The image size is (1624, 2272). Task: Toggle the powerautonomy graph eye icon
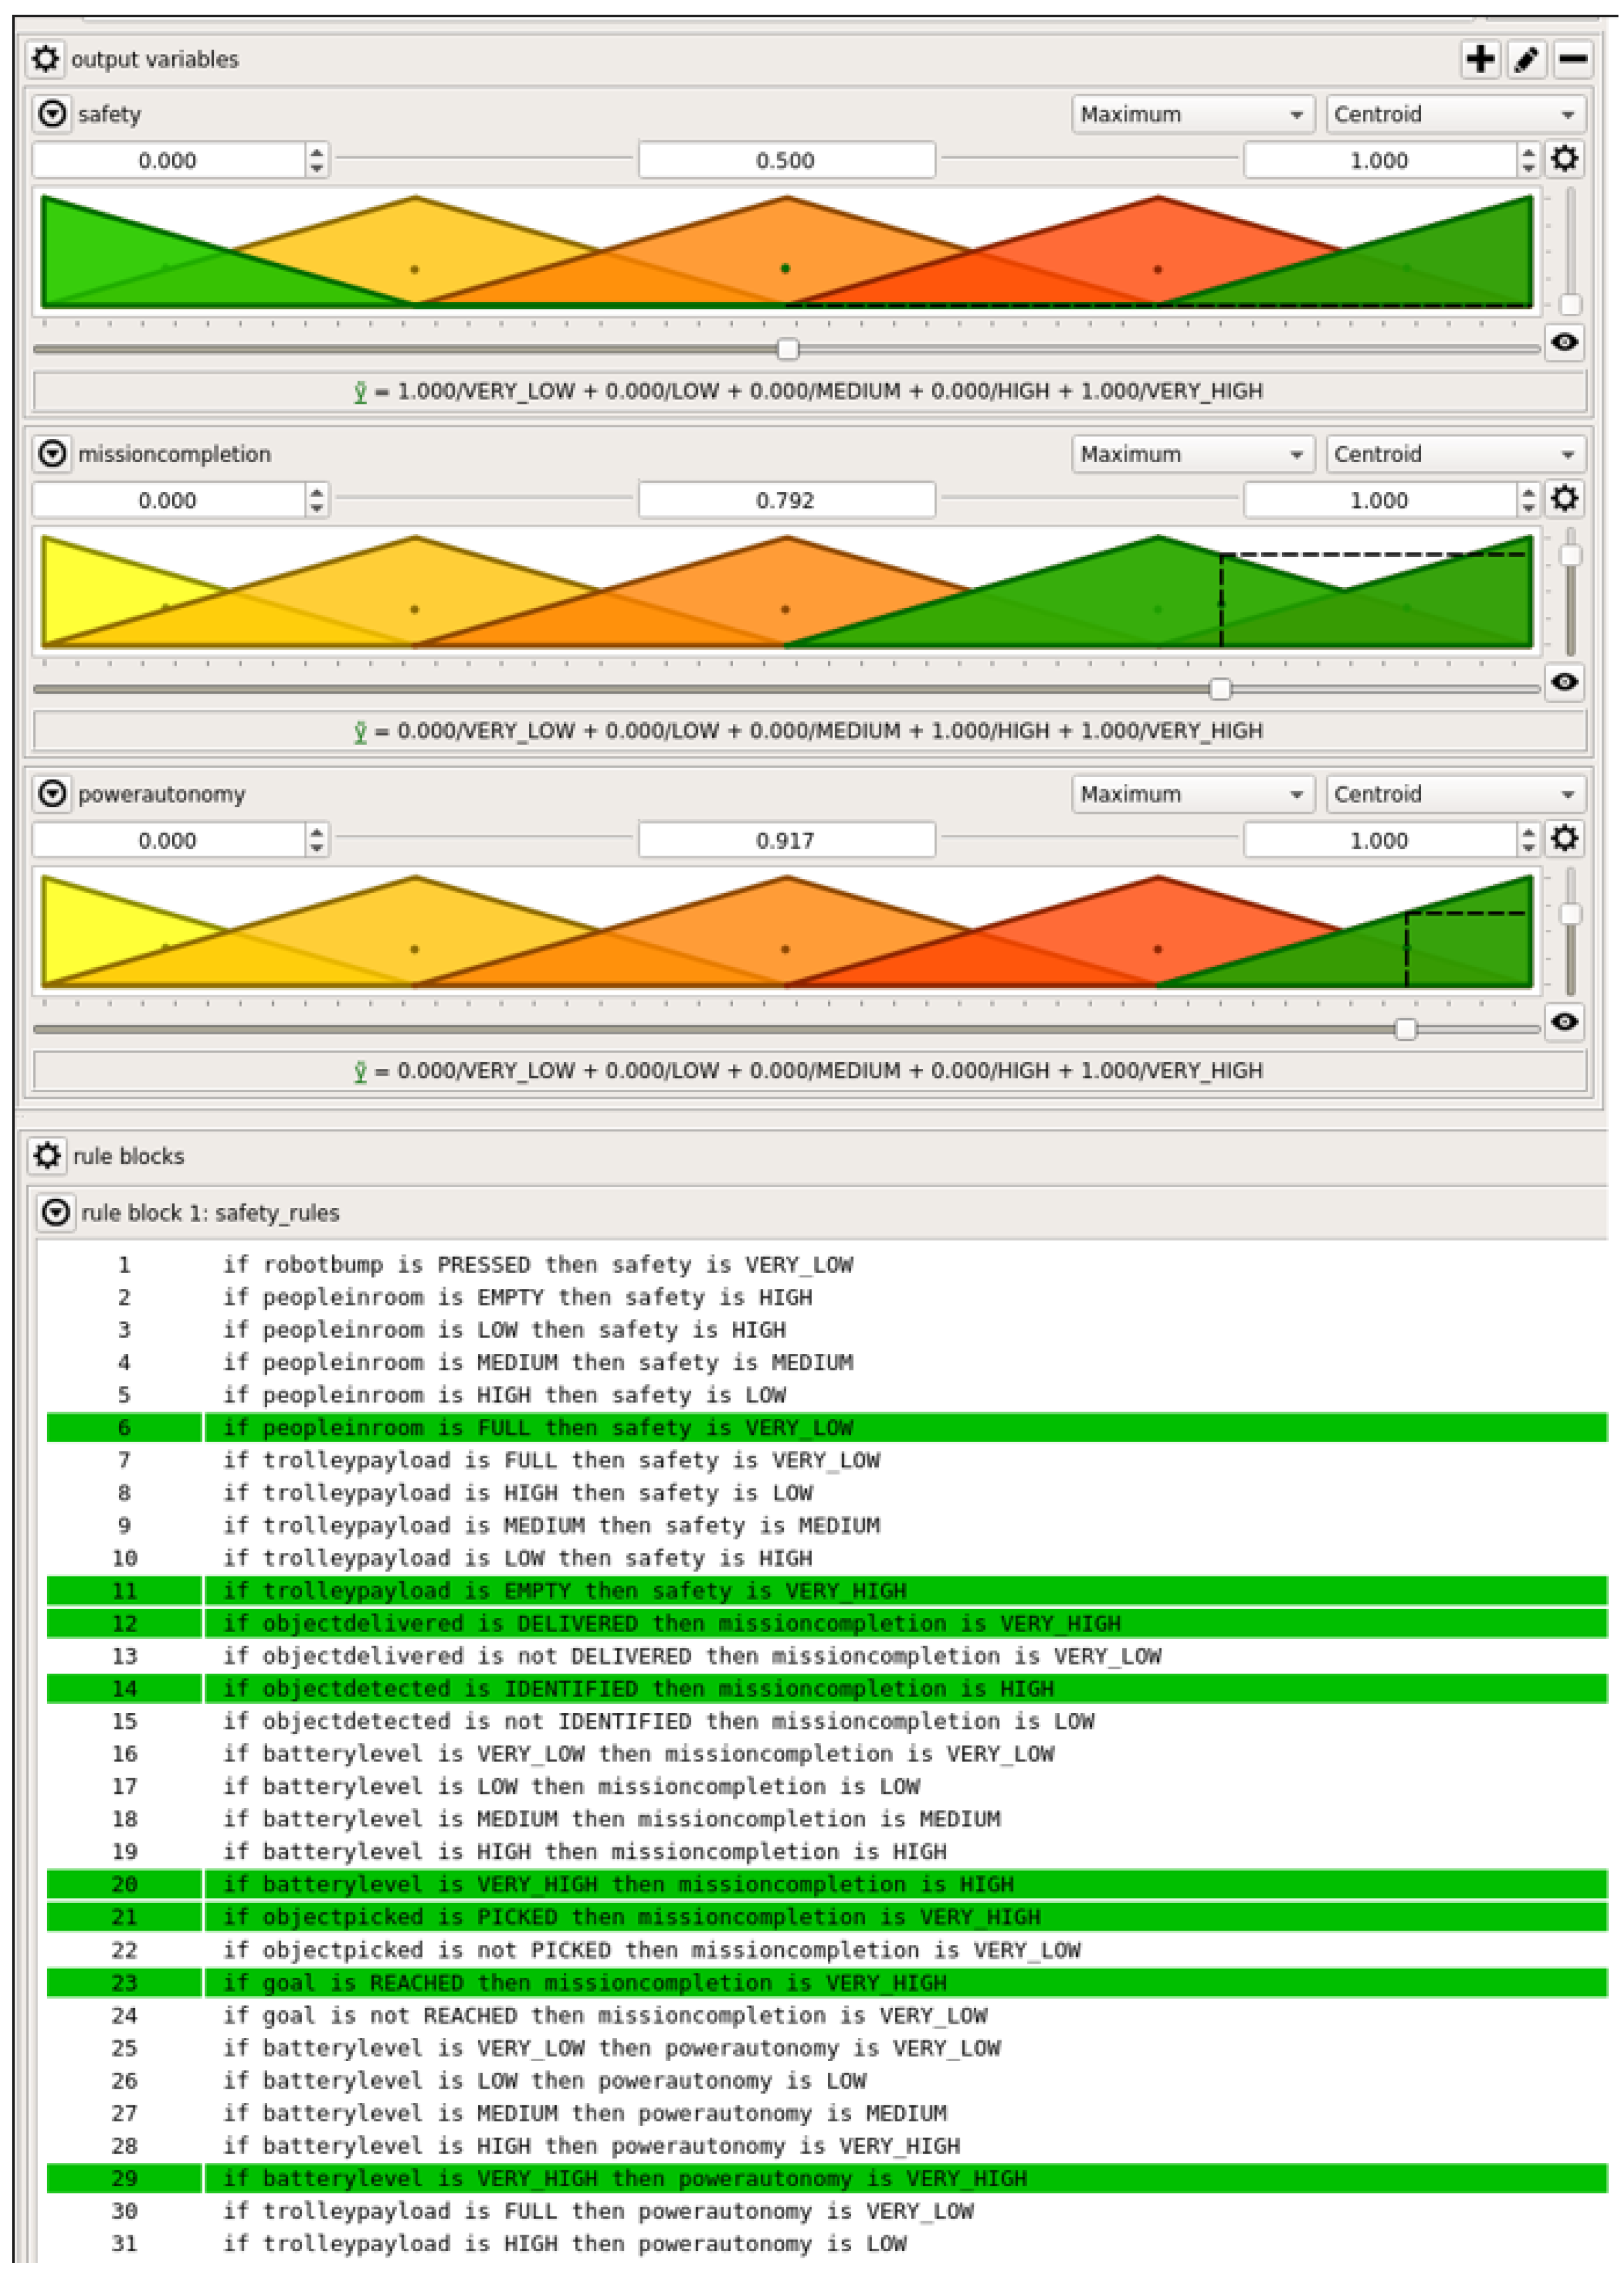[x=1565, y=1022]
